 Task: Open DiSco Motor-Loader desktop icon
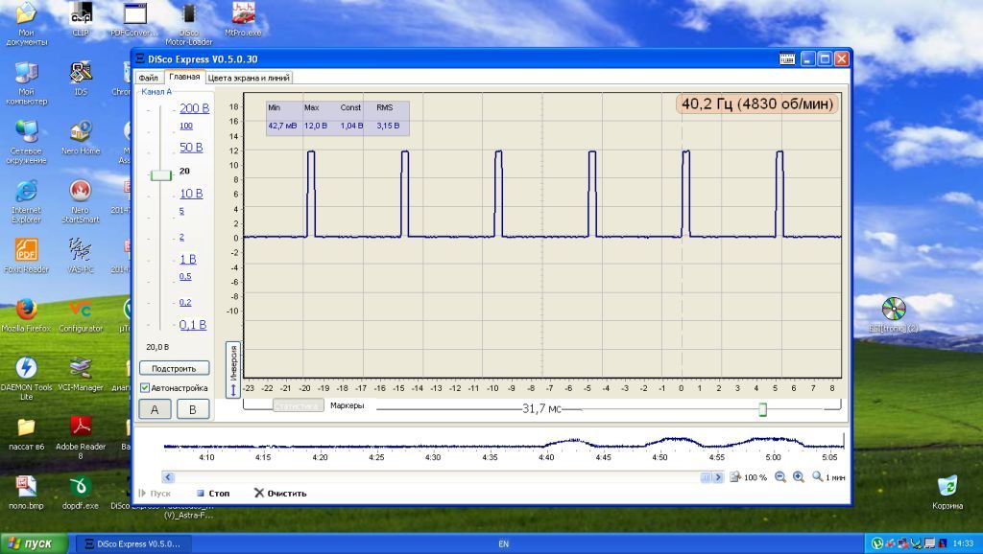pos(189,24)
